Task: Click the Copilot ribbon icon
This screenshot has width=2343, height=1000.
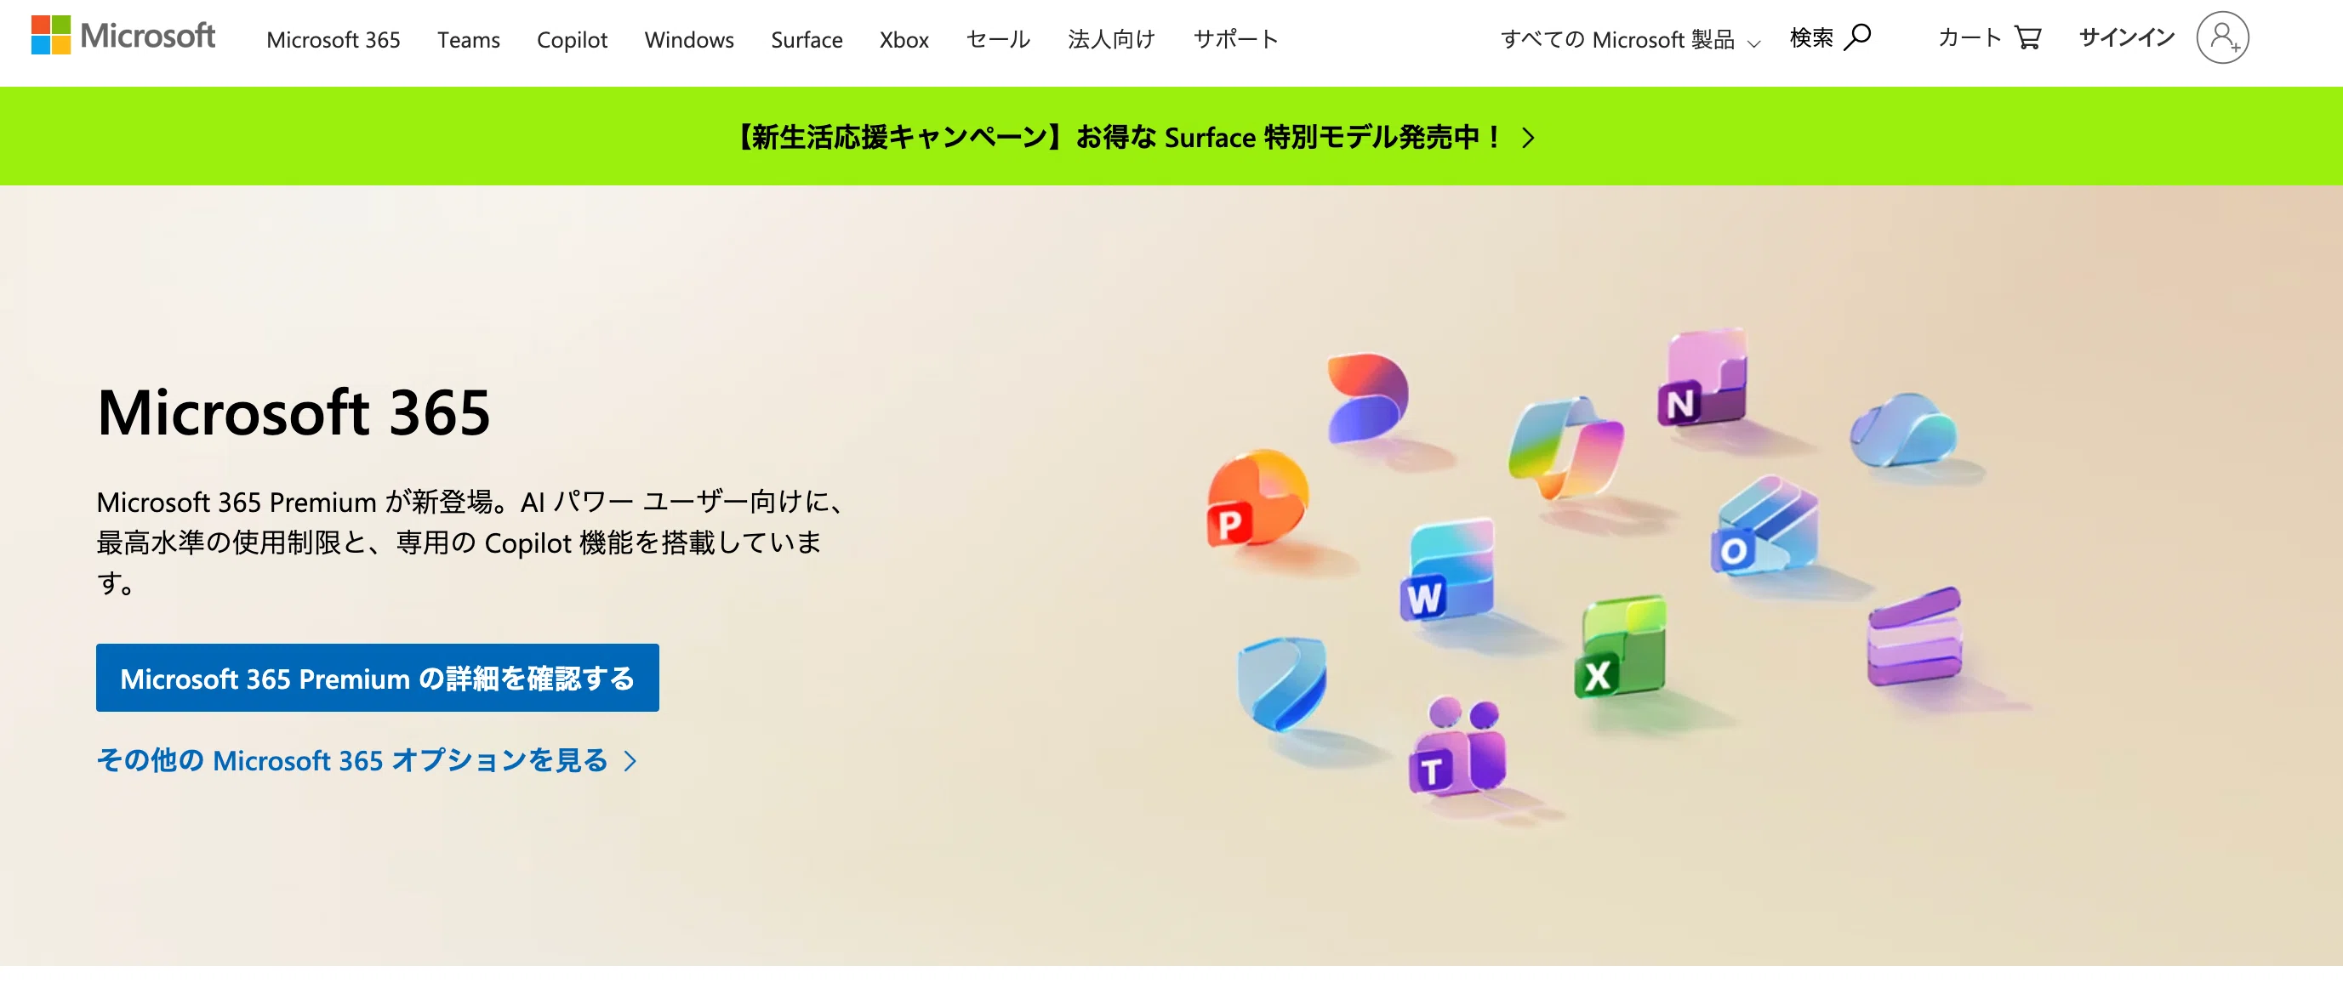Action: [x=1565, y=447]
